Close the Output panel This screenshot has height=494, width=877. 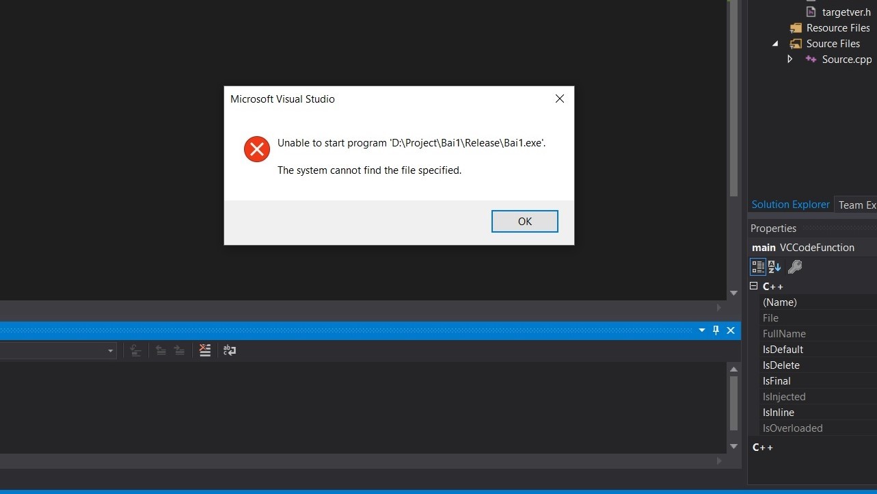tap(731, 330)
